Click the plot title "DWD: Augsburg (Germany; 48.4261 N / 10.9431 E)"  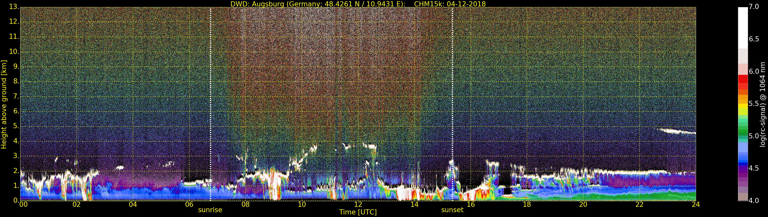318,4
